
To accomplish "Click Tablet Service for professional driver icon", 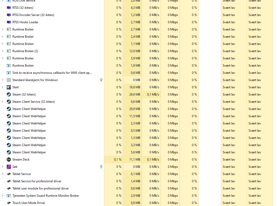I will point(9,181).
